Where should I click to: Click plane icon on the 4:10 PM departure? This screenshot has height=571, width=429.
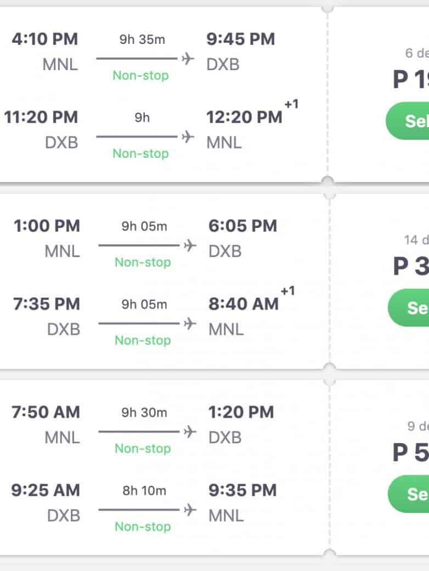pos(188,59)
